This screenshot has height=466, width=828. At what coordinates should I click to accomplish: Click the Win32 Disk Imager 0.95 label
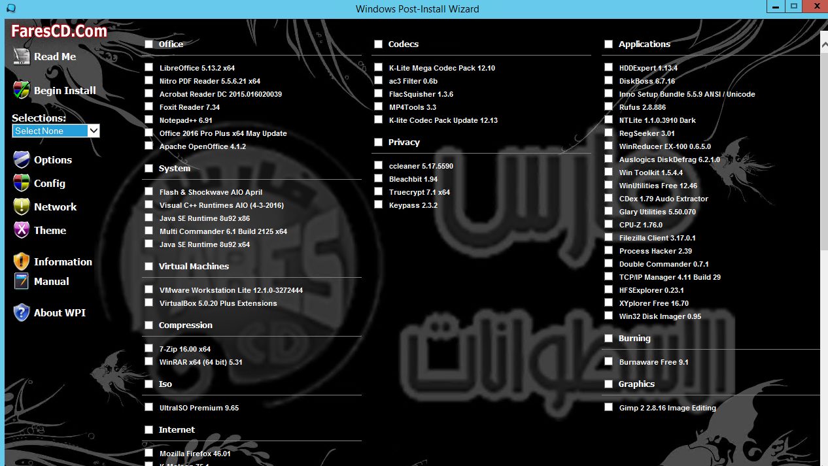[660, 316]
